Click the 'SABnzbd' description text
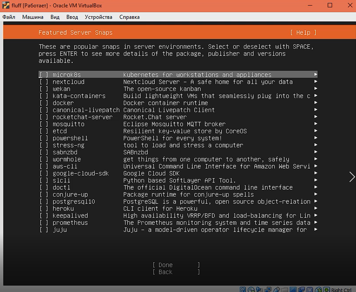 click(x=135, y=152)
